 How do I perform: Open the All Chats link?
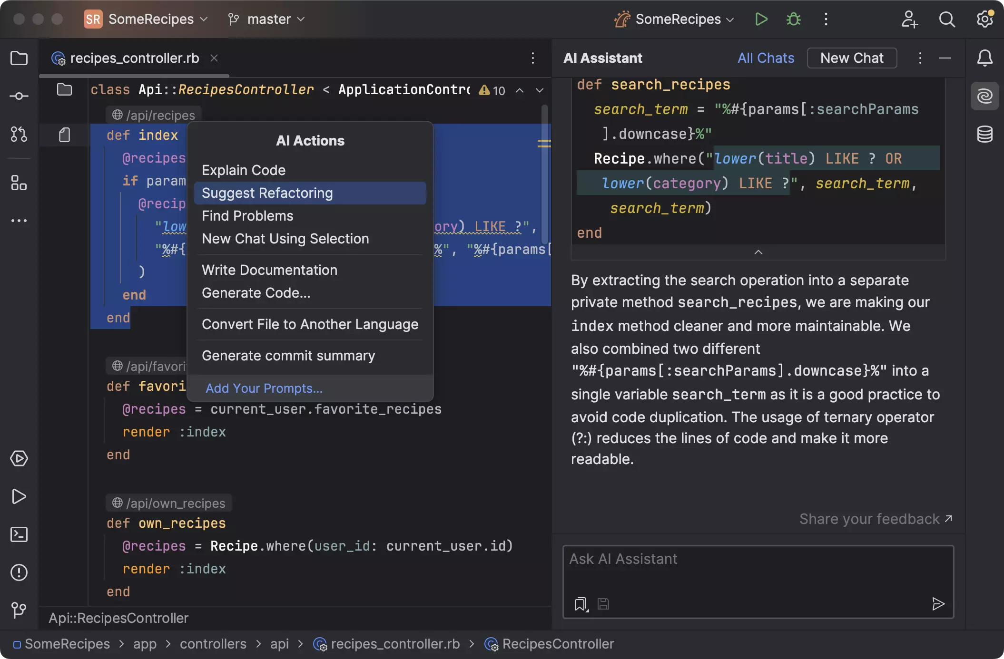pyautogui.click(x=766, y=58)
